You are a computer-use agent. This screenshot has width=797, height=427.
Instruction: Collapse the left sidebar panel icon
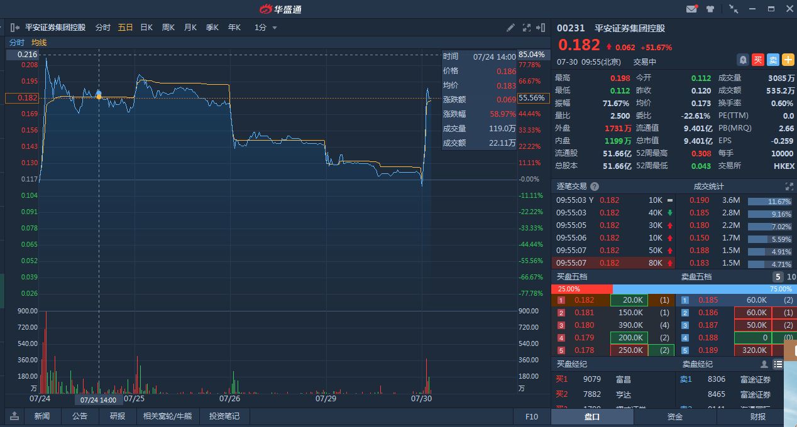click(15, 28)
